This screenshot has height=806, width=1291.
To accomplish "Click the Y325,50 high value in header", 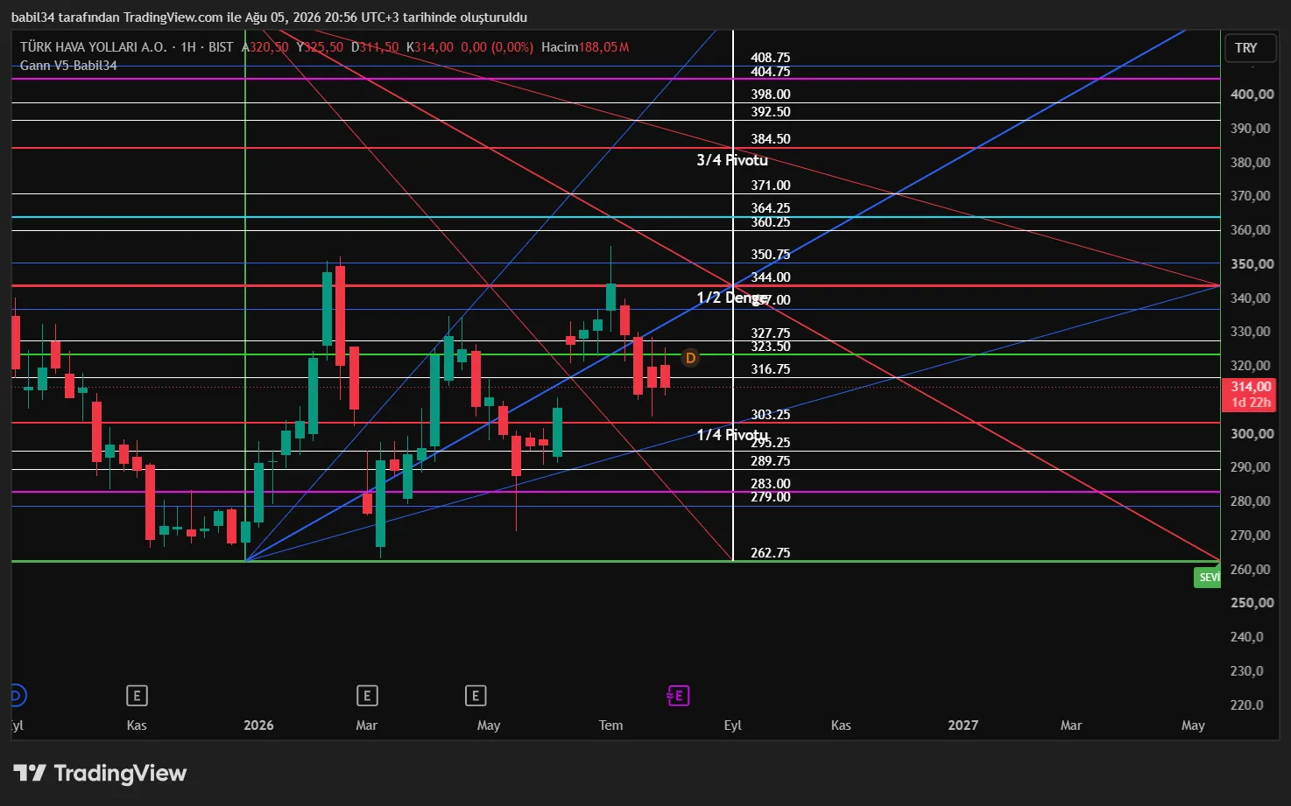I will [321, 47].
